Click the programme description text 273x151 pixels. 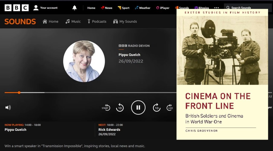(x=75, y=146)
